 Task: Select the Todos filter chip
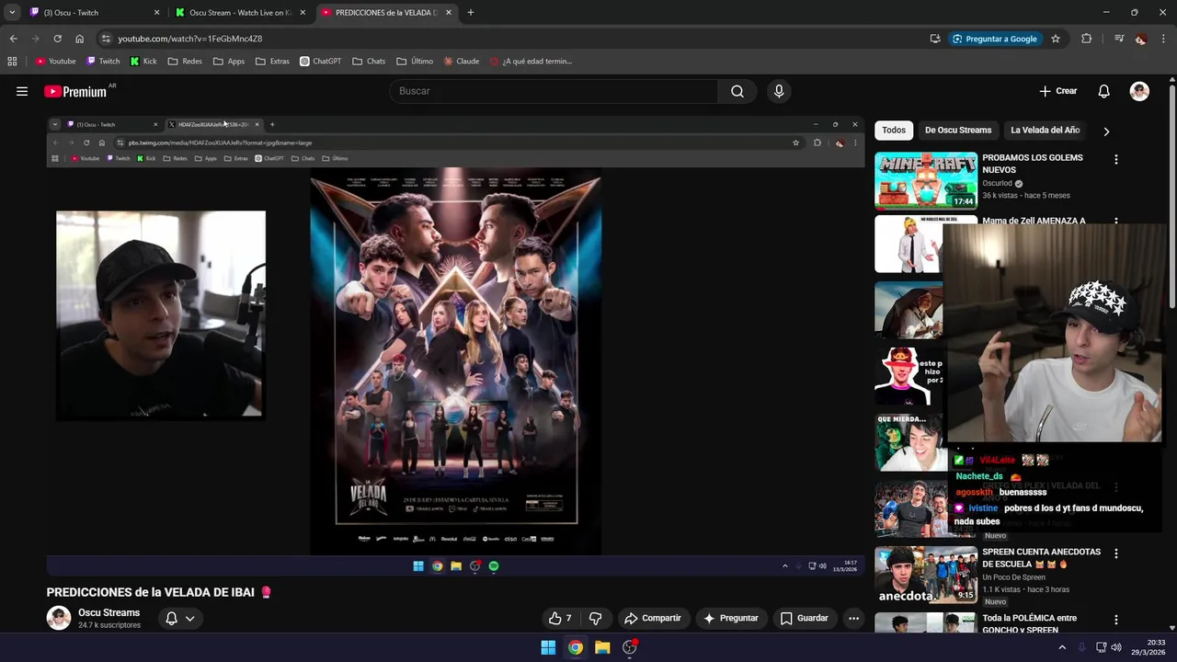point(894,131)
